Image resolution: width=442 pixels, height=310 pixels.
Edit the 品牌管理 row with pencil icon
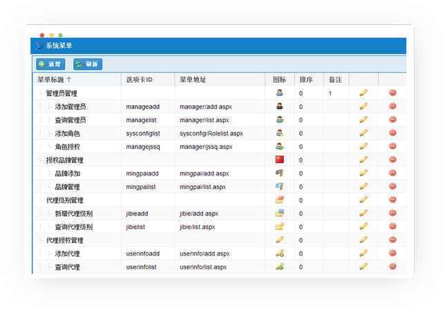(x=364, y=186)
